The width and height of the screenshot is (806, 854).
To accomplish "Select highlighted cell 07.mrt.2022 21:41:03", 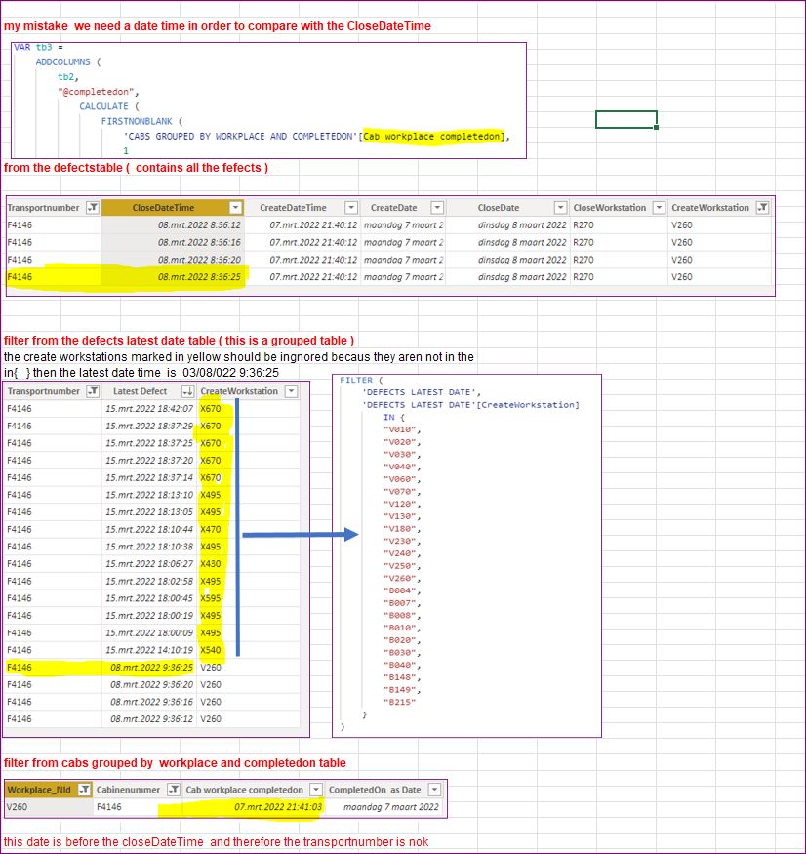I will tap(254, 806).
